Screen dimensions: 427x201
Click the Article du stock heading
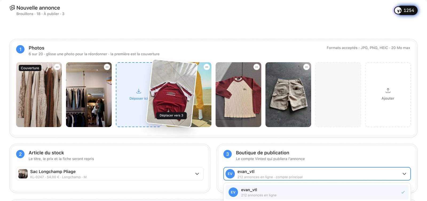[46, 153]
